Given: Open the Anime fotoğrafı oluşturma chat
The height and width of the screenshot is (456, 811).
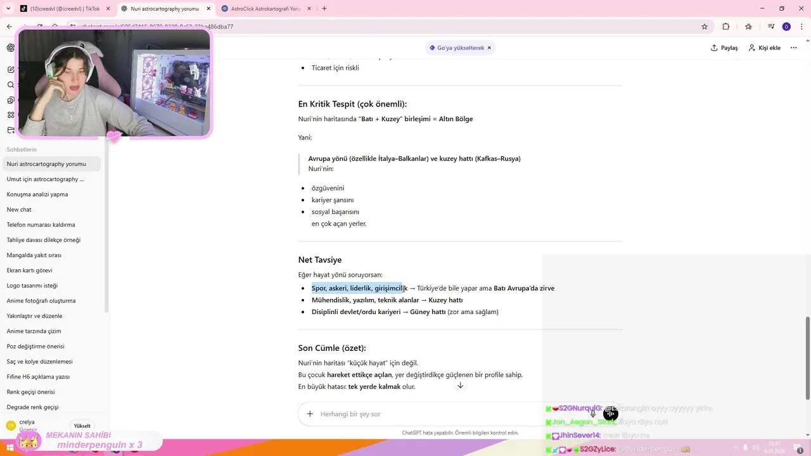Looking at the screenshot, I should [51, 301].
